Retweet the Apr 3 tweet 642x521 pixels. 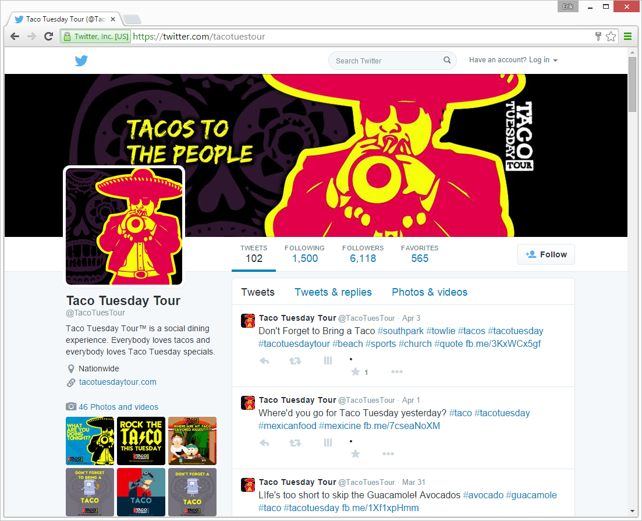[x=295, y=361]
